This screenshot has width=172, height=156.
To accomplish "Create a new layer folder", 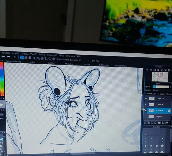I will pyautogui.click(x=159, y=123).
